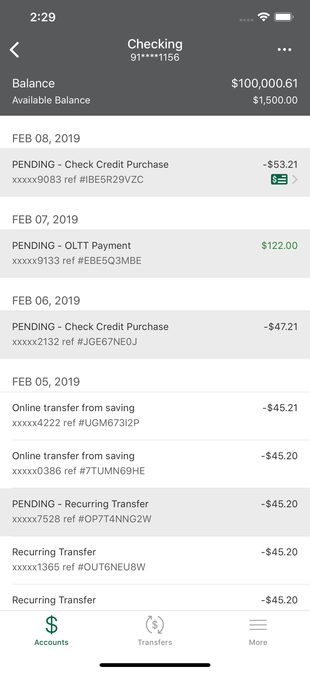The width and height of the screenshot is (310, 673).
Task: Switch to the Transfers tab label
Action: [x=155, y=642]
